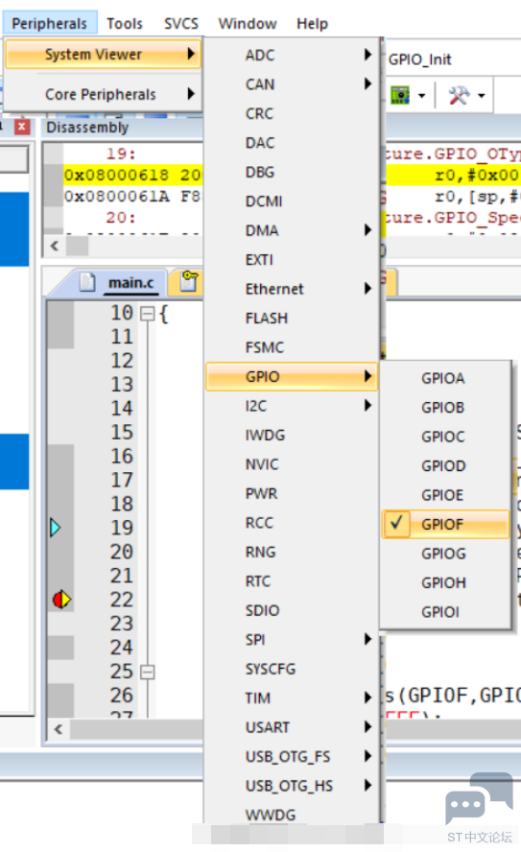521x852 pixels.
Task: Select the key-file tab icon
Action: (x=188, y=281)
